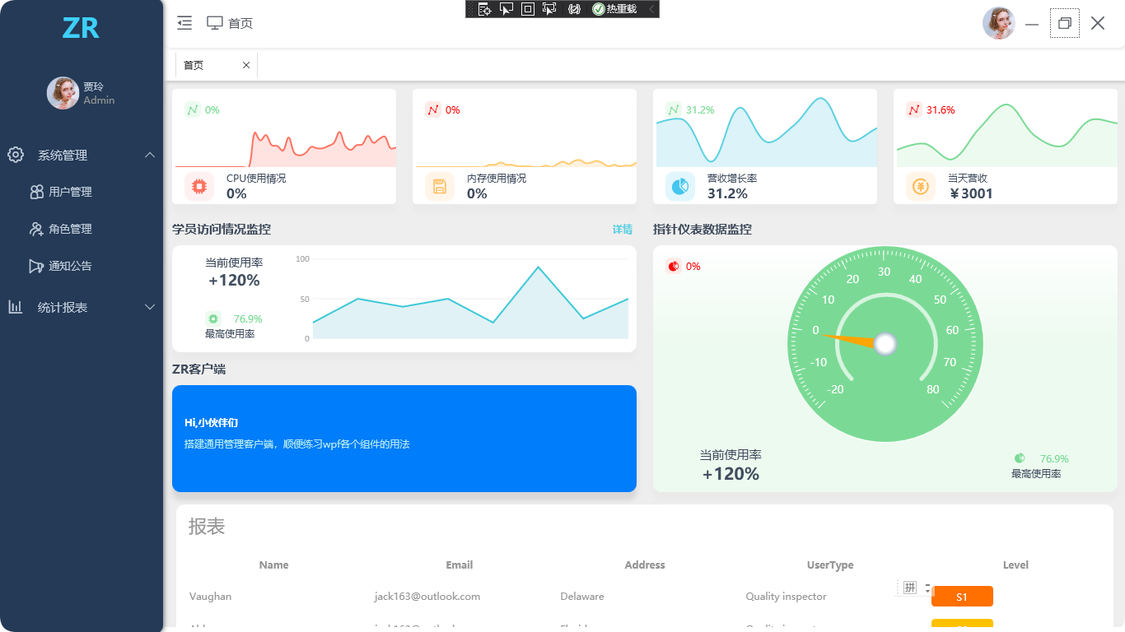The width and height of the screenshot is (1125, 632).
Task: Click the monitor icon beside 首页 in header
Action: pos(215,23)
